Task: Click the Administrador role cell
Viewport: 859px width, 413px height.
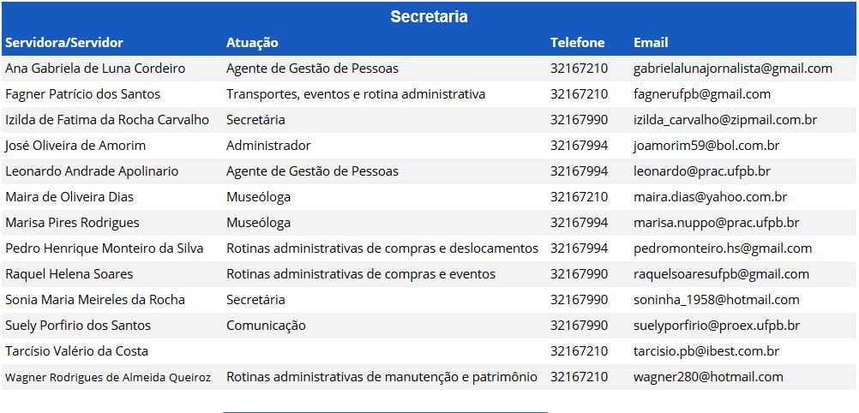Action: click(268, 146)
